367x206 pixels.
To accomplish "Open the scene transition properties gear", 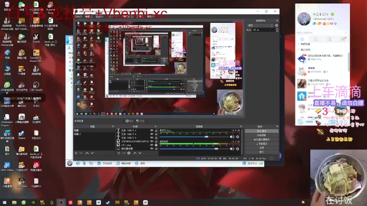I will (276, 25).
